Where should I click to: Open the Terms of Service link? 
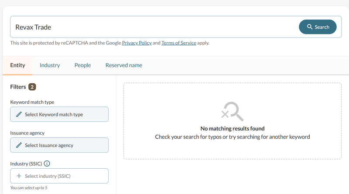click(x=179, y=43)
